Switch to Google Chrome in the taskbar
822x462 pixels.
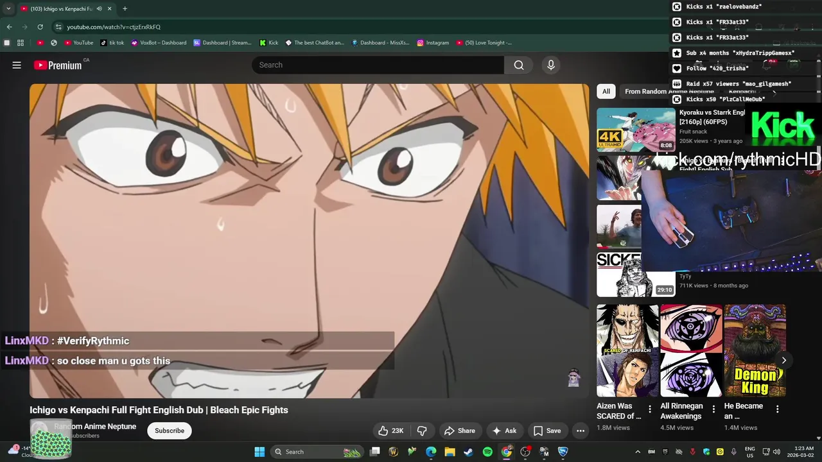pyautogui.click(x=507, y=452)
